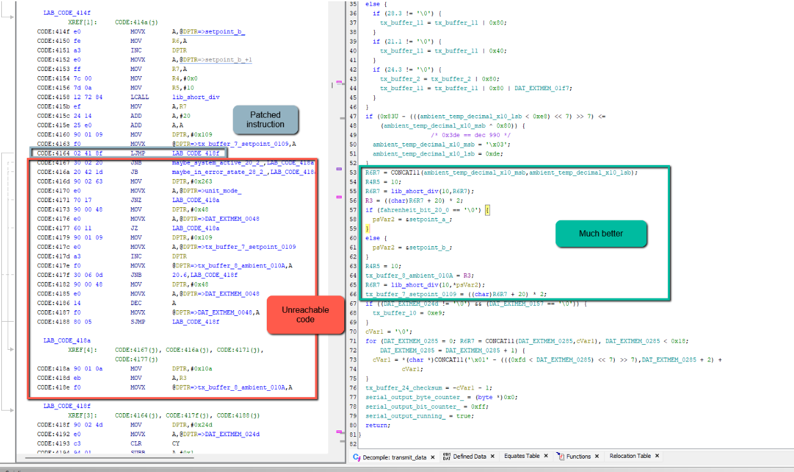Click lib_short_div in the LCALL instruction
794x472 pixels.
pos(196,97)
